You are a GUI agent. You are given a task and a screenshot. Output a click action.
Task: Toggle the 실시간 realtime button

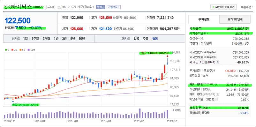101,7
